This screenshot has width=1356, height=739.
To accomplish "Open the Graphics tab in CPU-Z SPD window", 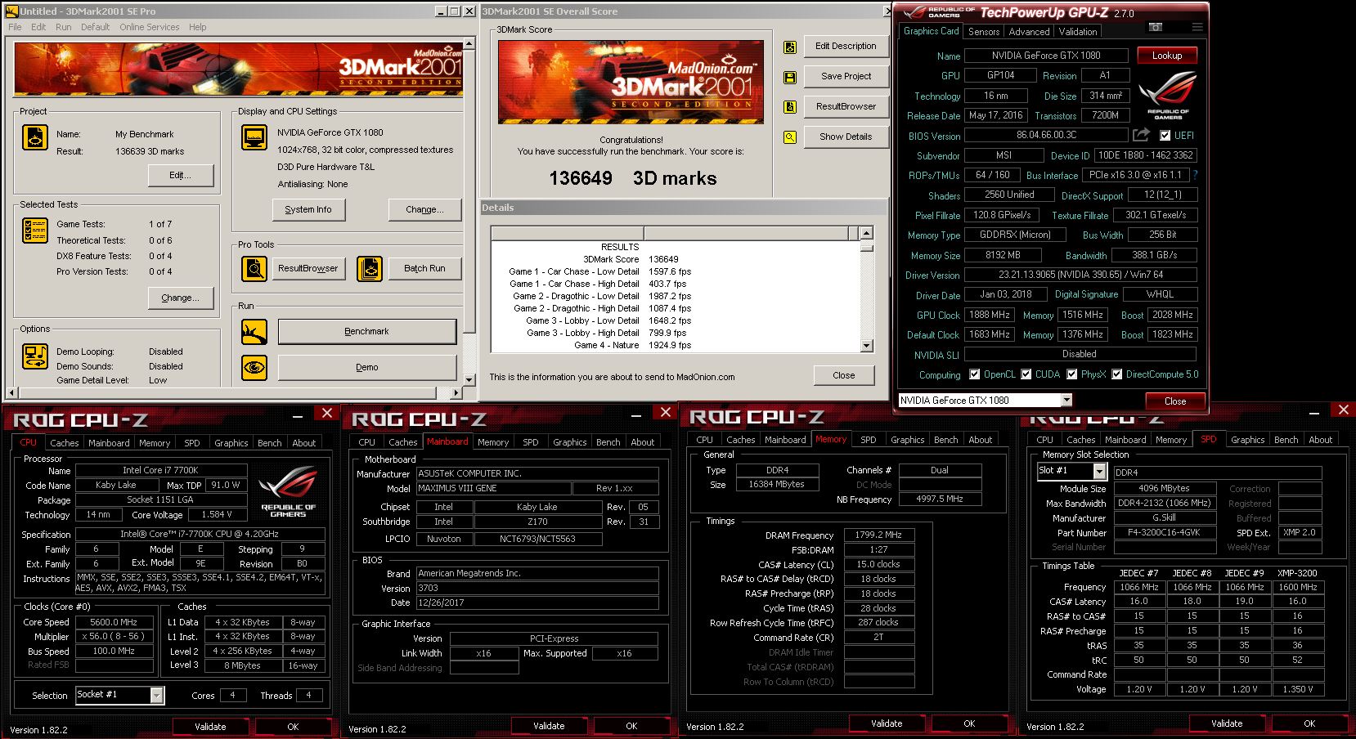I will click(x=1247, y=440).
